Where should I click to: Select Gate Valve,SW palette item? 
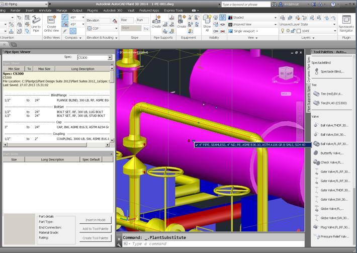coord(330,199)
